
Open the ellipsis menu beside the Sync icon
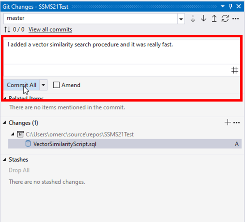(235, 19)
